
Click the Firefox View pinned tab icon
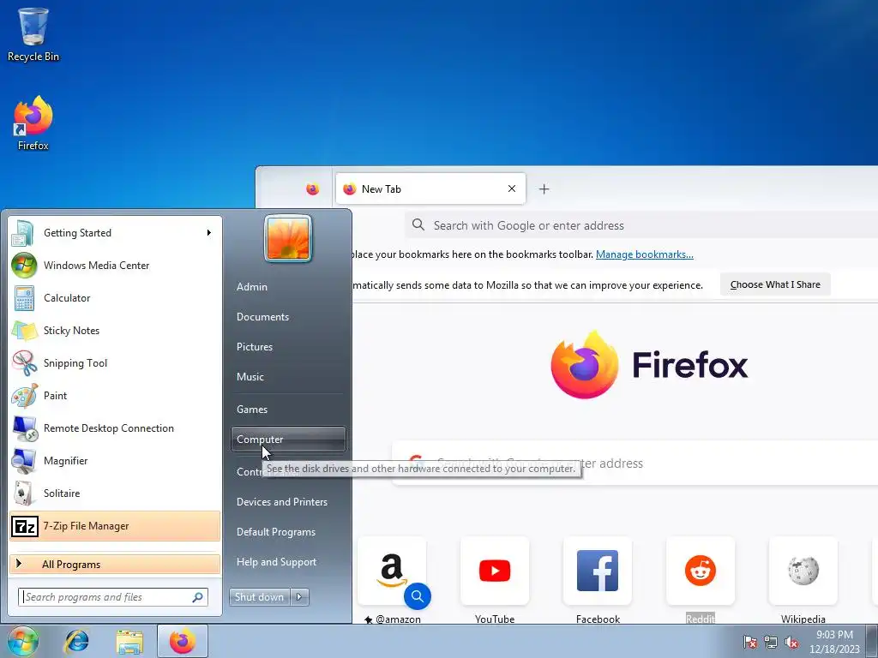[312, 189]
